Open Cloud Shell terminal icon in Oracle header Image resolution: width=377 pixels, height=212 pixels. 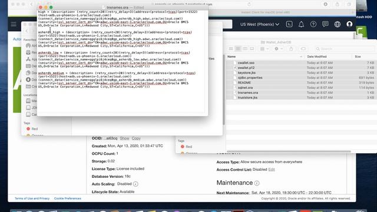coord(289,24)
